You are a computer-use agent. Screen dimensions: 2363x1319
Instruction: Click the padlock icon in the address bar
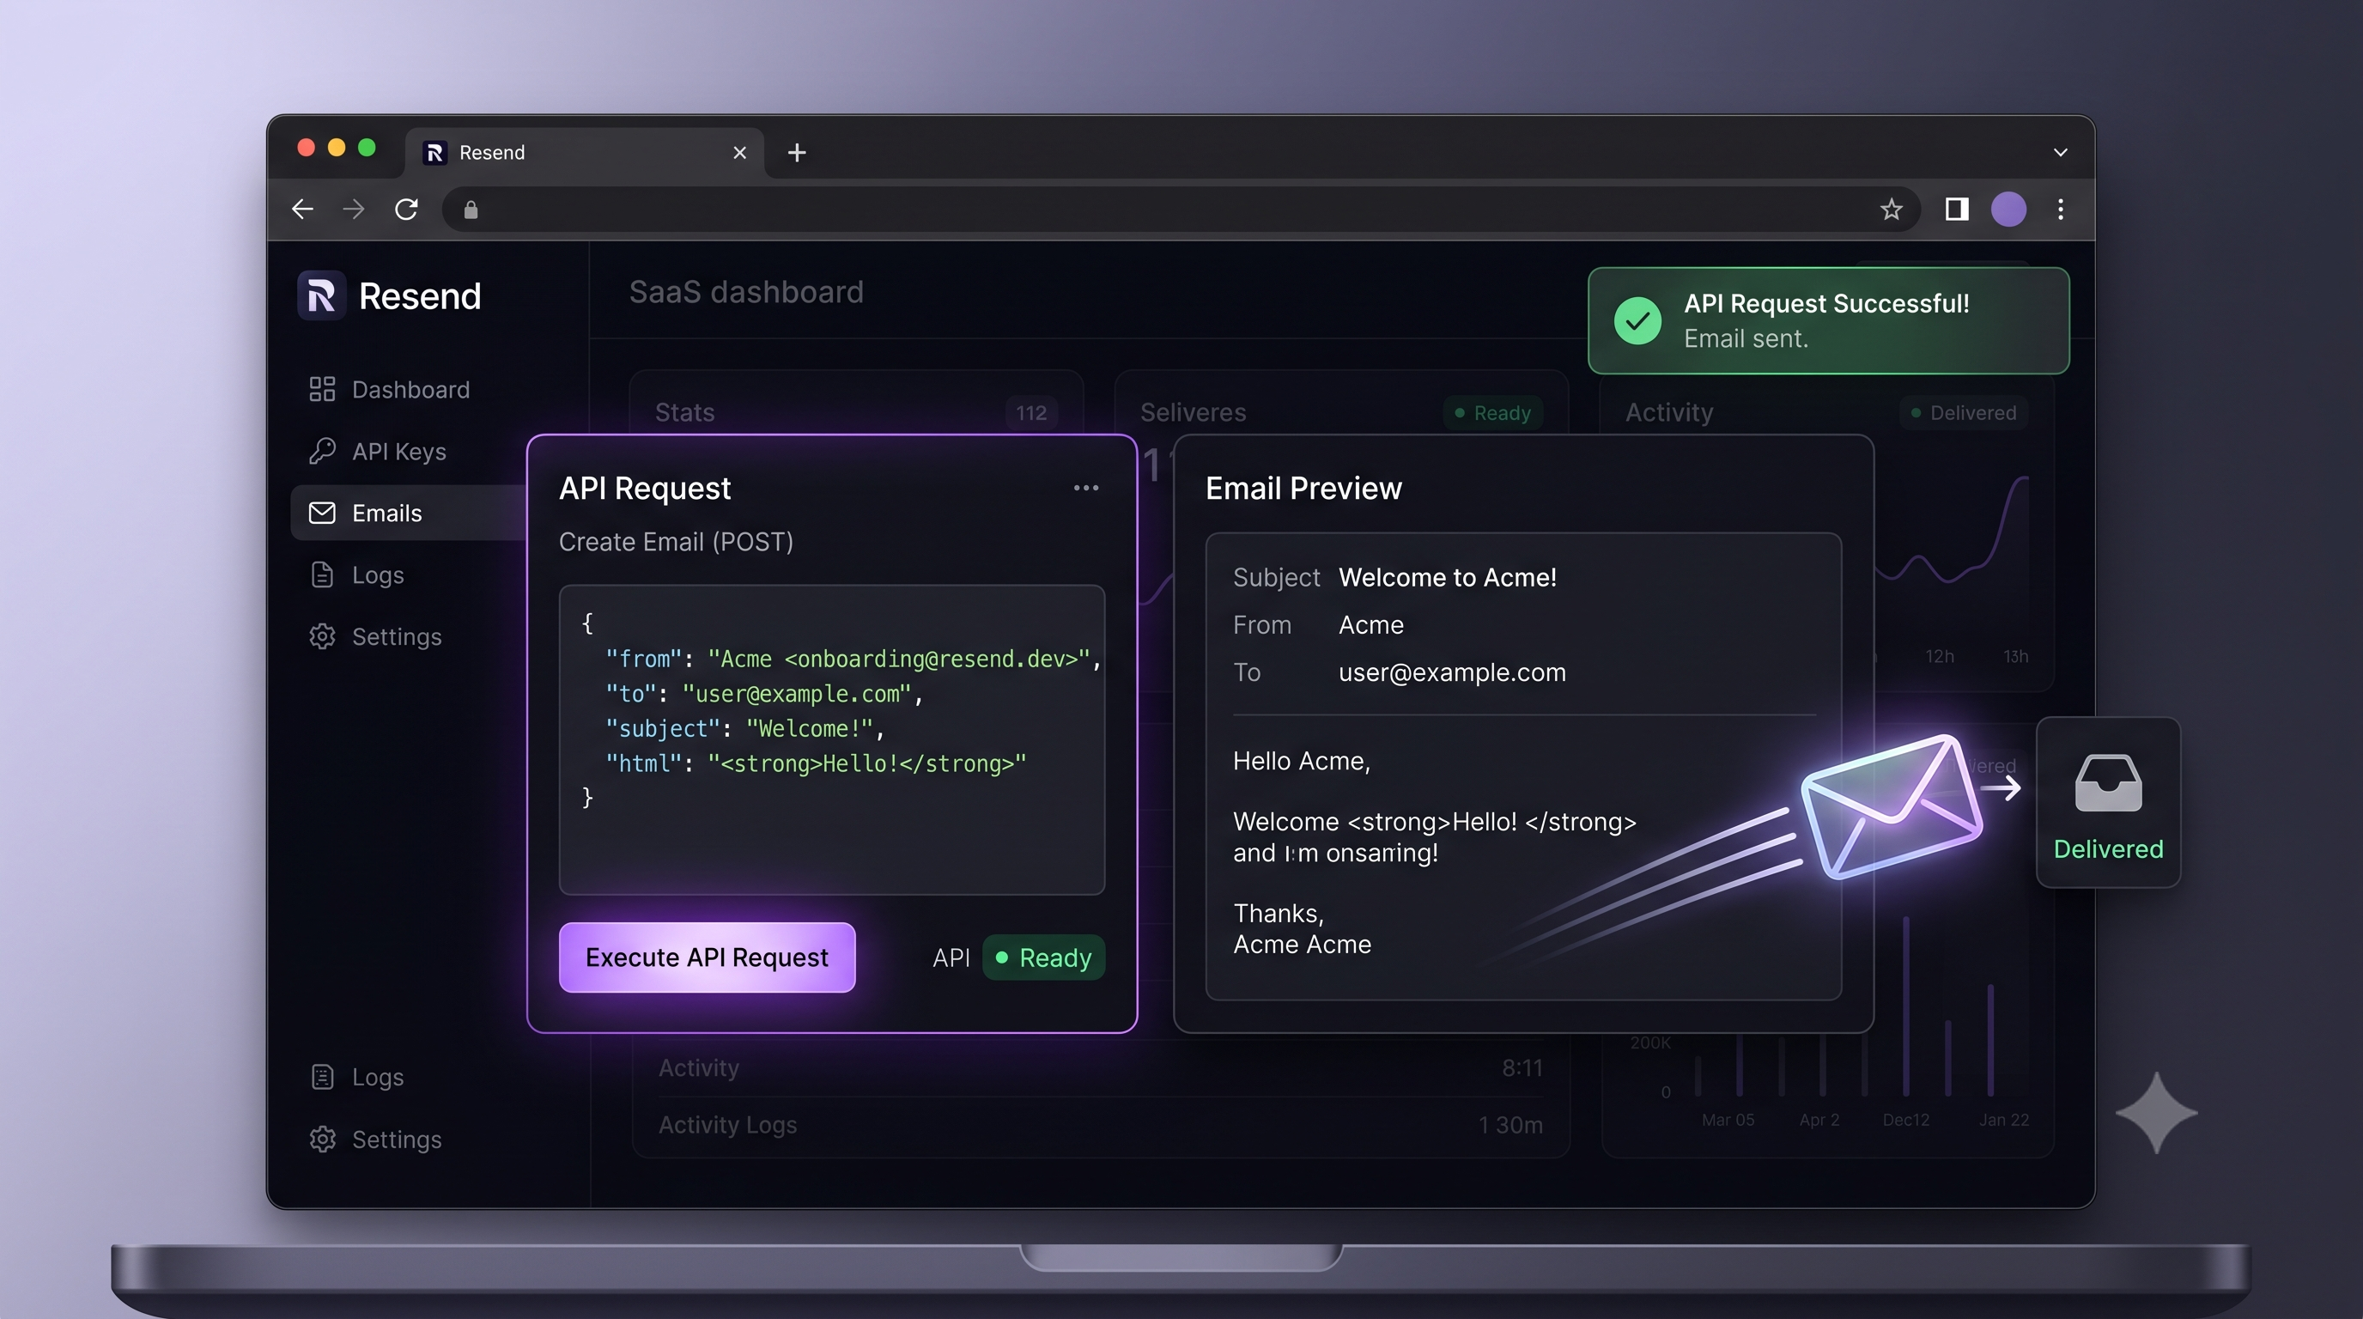point(471,210)
